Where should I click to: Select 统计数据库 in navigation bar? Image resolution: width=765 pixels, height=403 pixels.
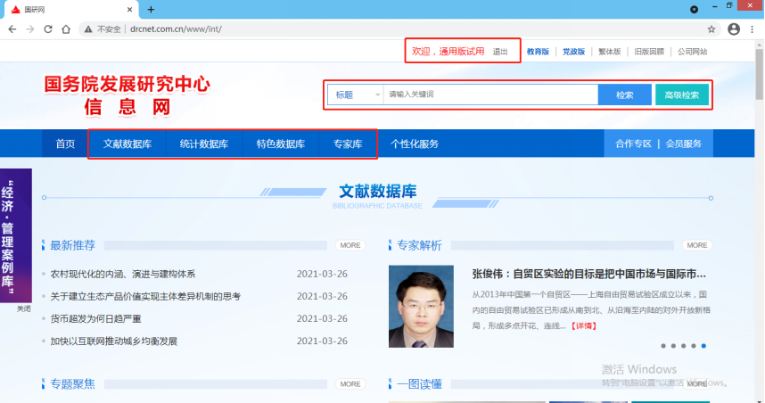coord(203,144)
